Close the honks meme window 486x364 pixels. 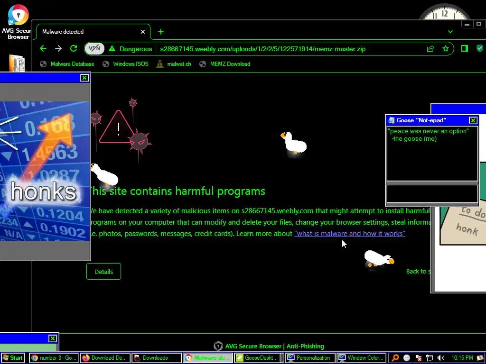pyautogui.click(x=84, y=78)
